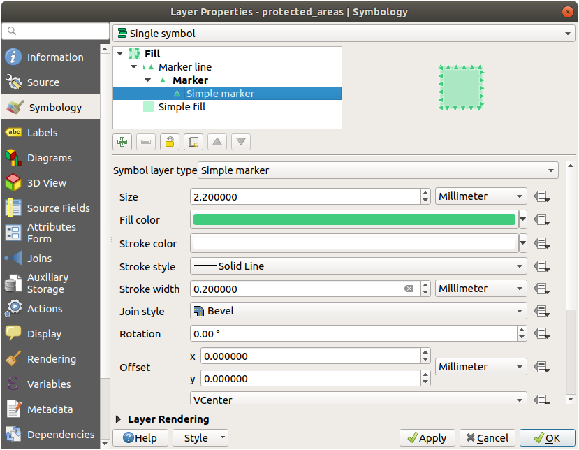Open the Symbol layer type dropdown
The height and width of the screenshot is (450, 579).
(x=378, y=170)
